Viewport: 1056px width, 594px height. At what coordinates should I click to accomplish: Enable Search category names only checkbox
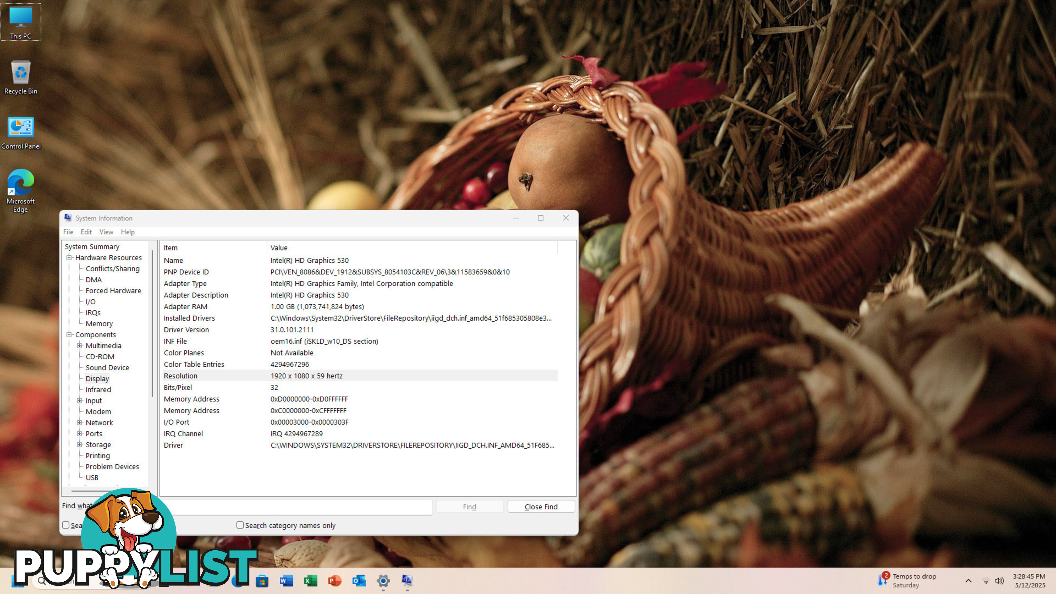coord(240,525)
